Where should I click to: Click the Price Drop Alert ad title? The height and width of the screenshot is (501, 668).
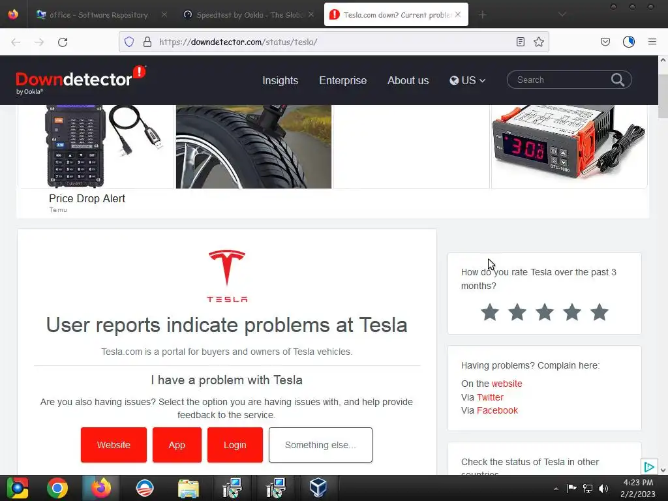click(87, 198)
